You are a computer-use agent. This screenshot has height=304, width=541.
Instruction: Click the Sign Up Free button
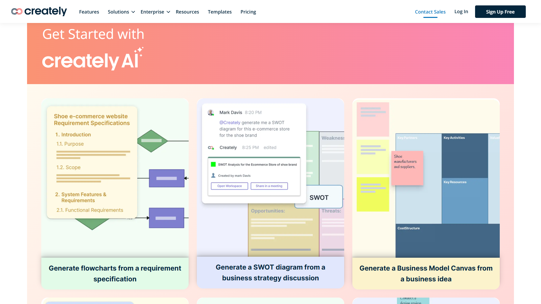500,12
